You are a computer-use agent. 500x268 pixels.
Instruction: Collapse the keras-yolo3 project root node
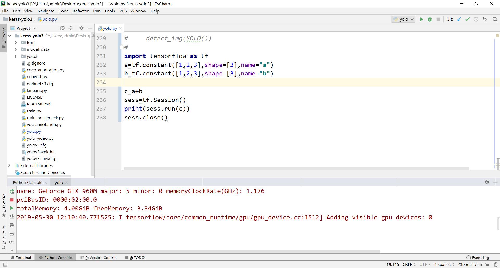(9, 36)
